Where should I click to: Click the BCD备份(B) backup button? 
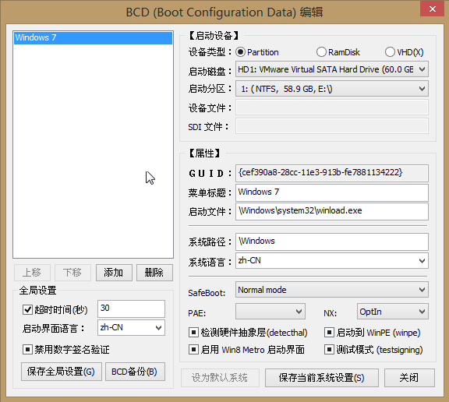point(135,372)
